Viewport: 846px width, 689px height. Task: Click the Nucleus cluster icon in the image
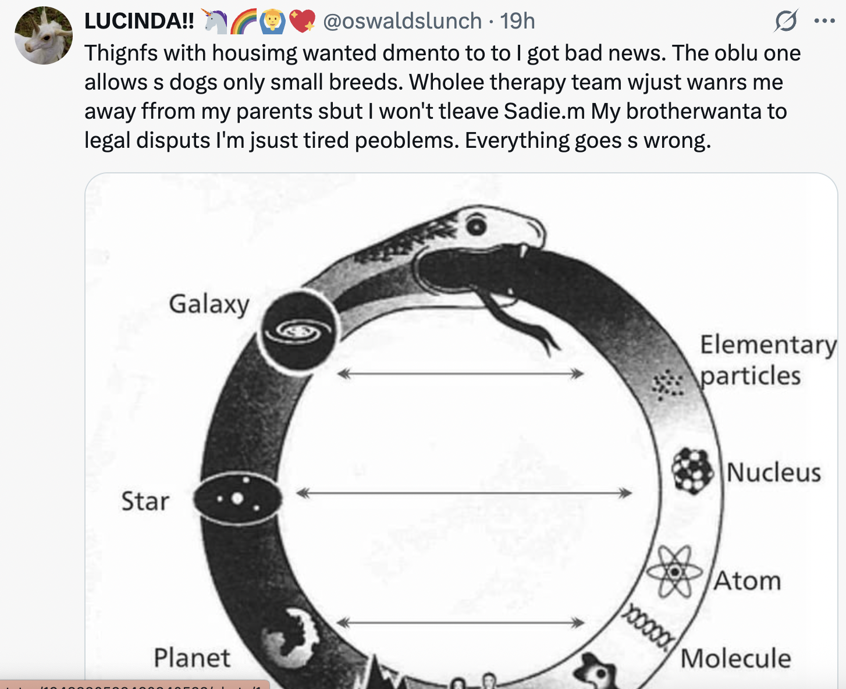pos(693,471)
